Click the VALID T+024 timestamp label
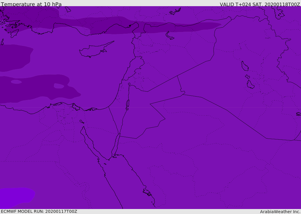 point(260,4)
